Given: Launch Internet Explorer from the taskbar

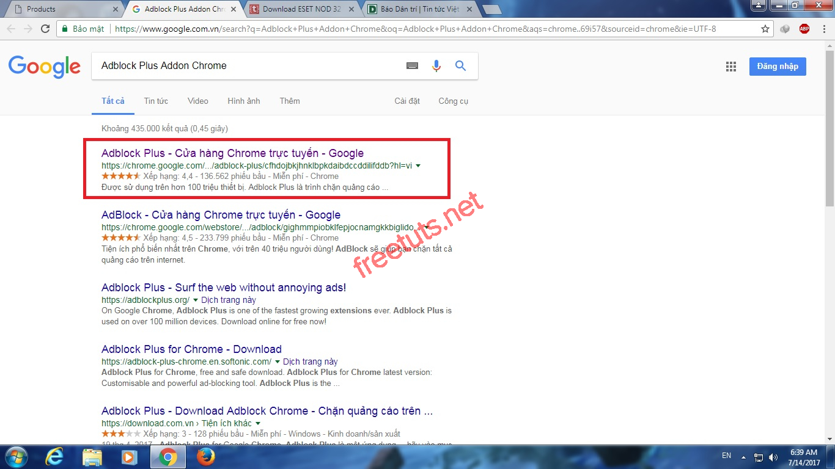Looking at the screenshot, I should pos(54,457).
